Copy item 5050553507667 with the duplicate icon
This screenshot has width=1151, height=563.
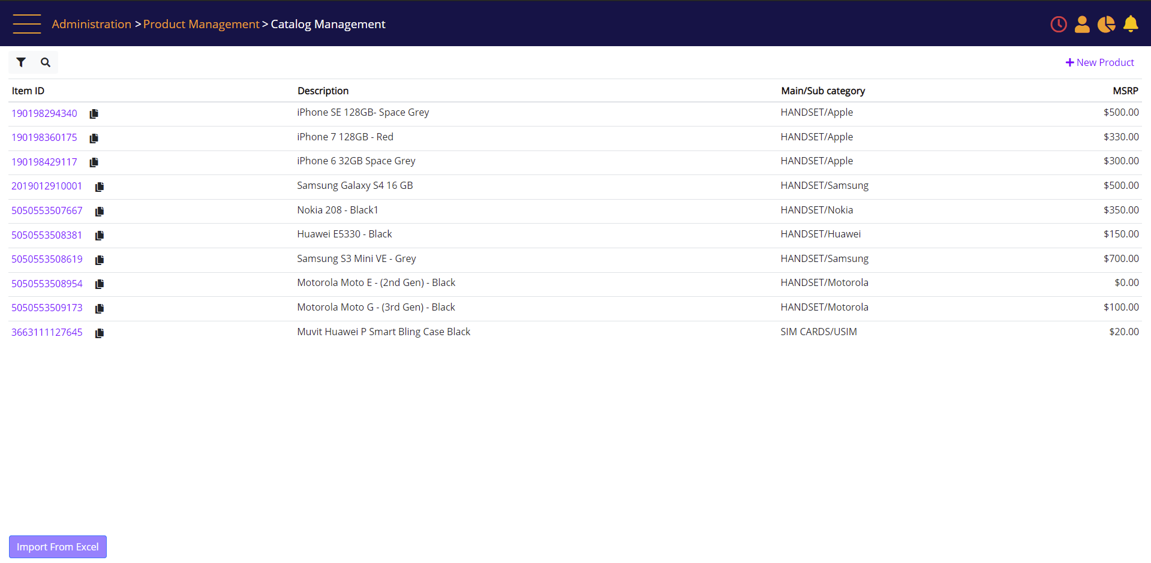coord(100,212)
